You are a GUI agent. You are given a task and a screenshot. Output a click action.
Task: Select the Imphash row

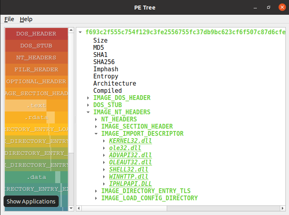click(106, 69)
